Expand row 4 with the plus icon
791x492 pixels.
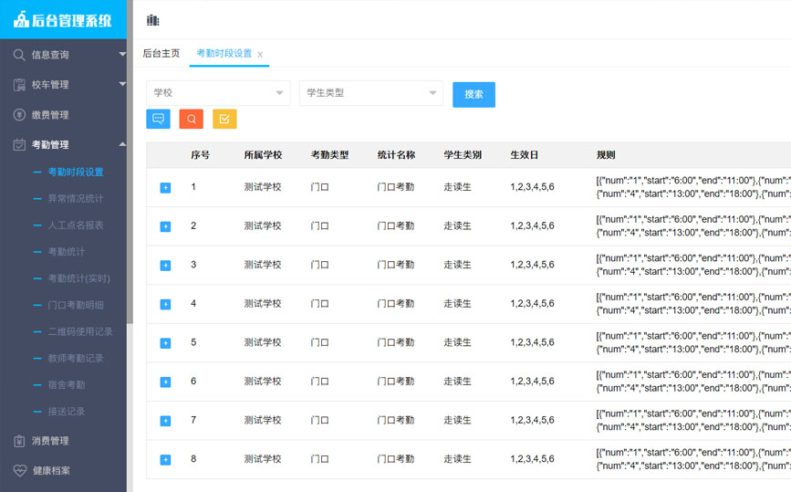point(165,304)
